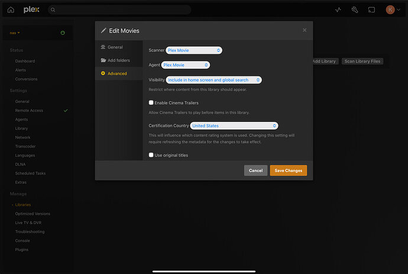
Task: Click the Add Library button
Action: [325, 61]
